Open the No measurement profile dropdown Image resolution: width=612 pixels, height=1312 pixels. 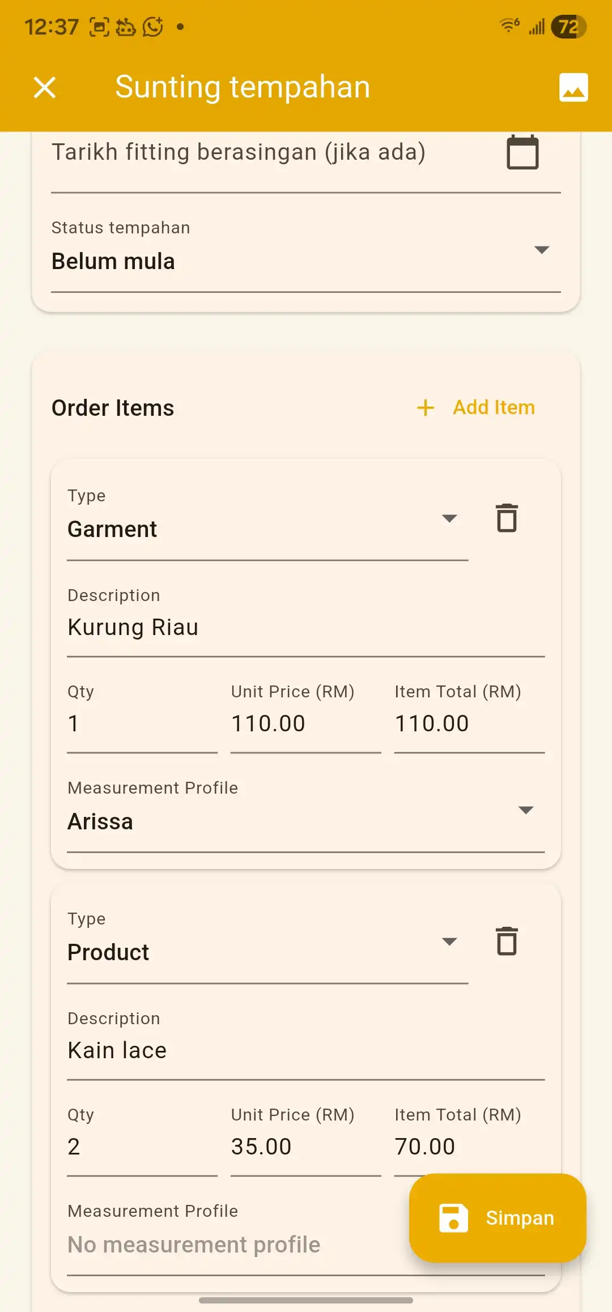(x=227, y=1245)
